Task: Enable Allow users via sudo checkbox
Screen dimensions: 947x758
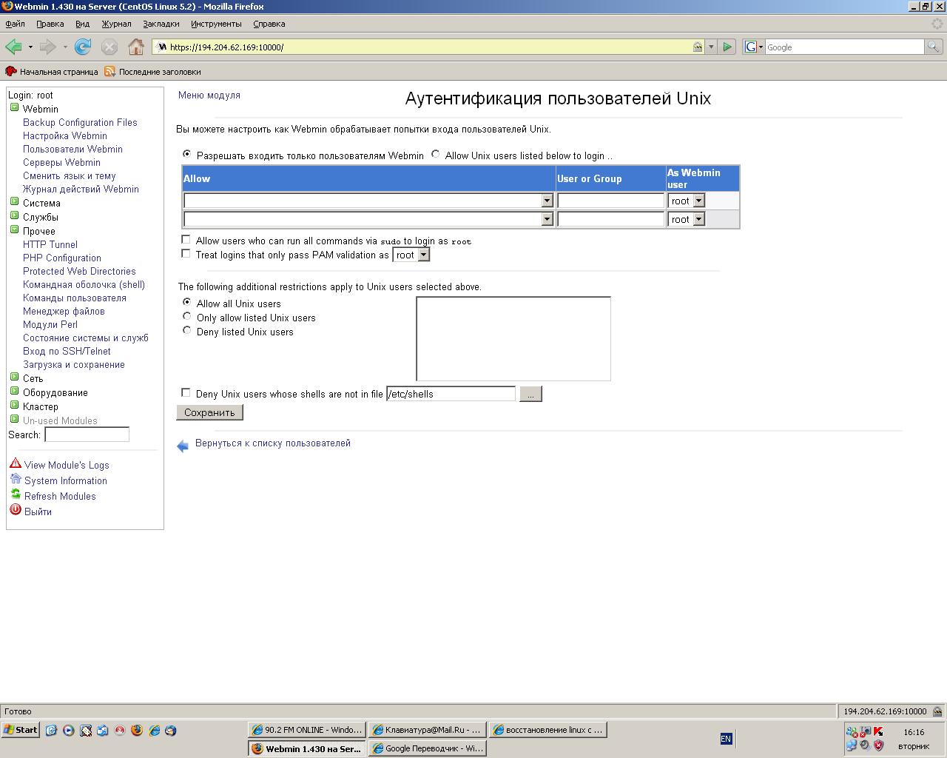Action: pos(186,240)
